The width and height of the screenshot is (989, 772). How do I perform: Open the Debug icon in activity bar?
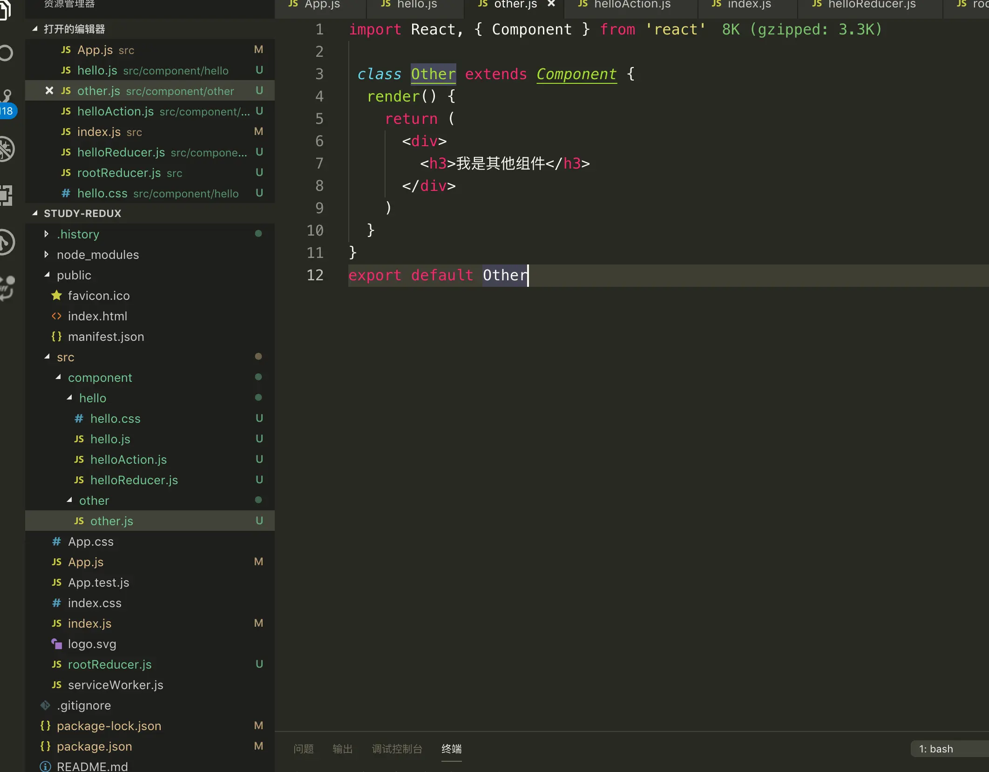point(7,149)
